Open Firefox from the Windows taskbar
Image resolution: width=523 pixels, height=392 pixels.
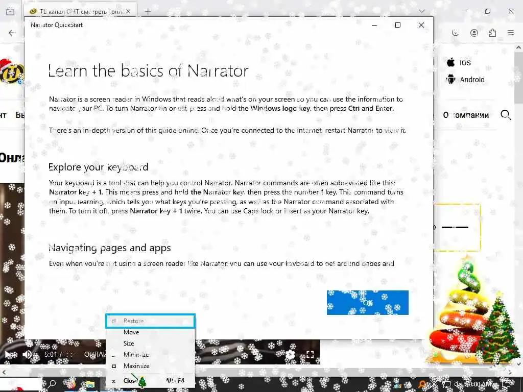pyautogui.click(x=71, y=384)
